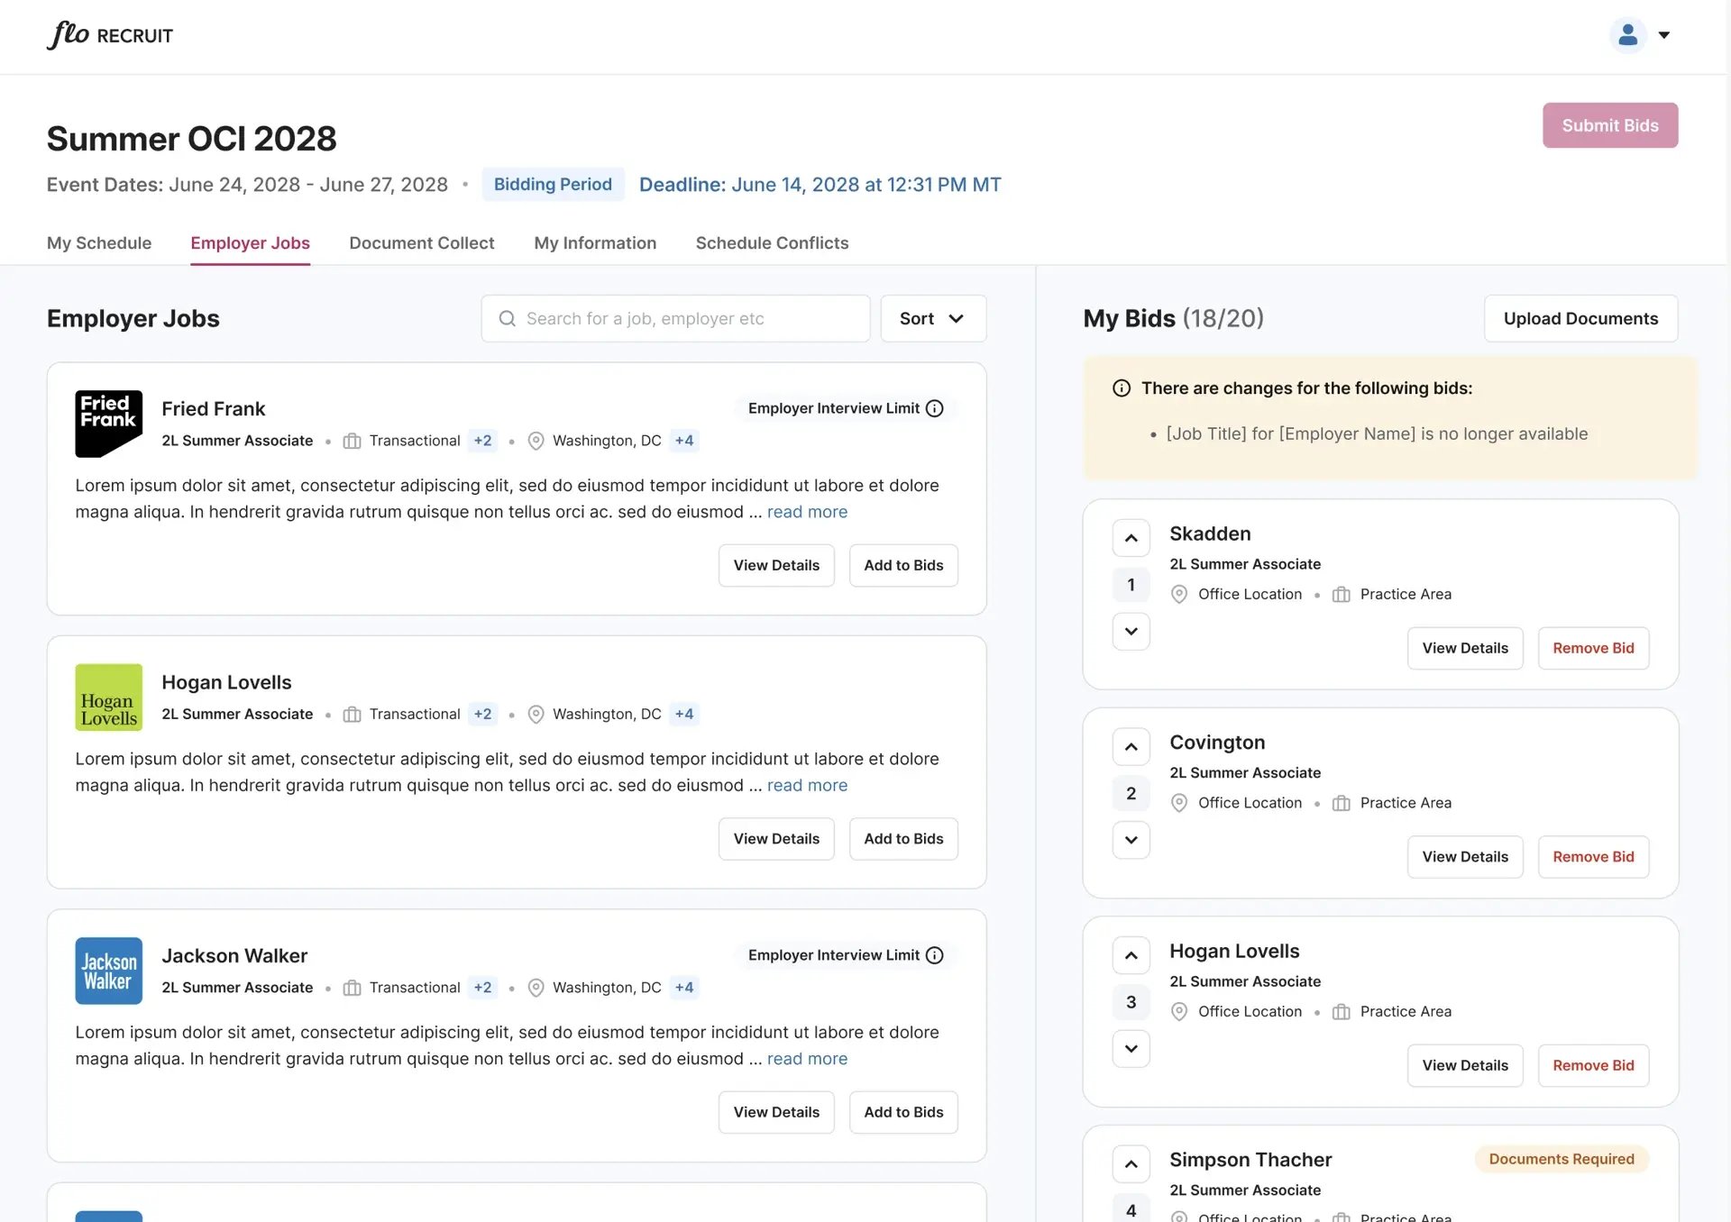Click the search magnifier icon

pyautogui.click(x=508, y=318)
